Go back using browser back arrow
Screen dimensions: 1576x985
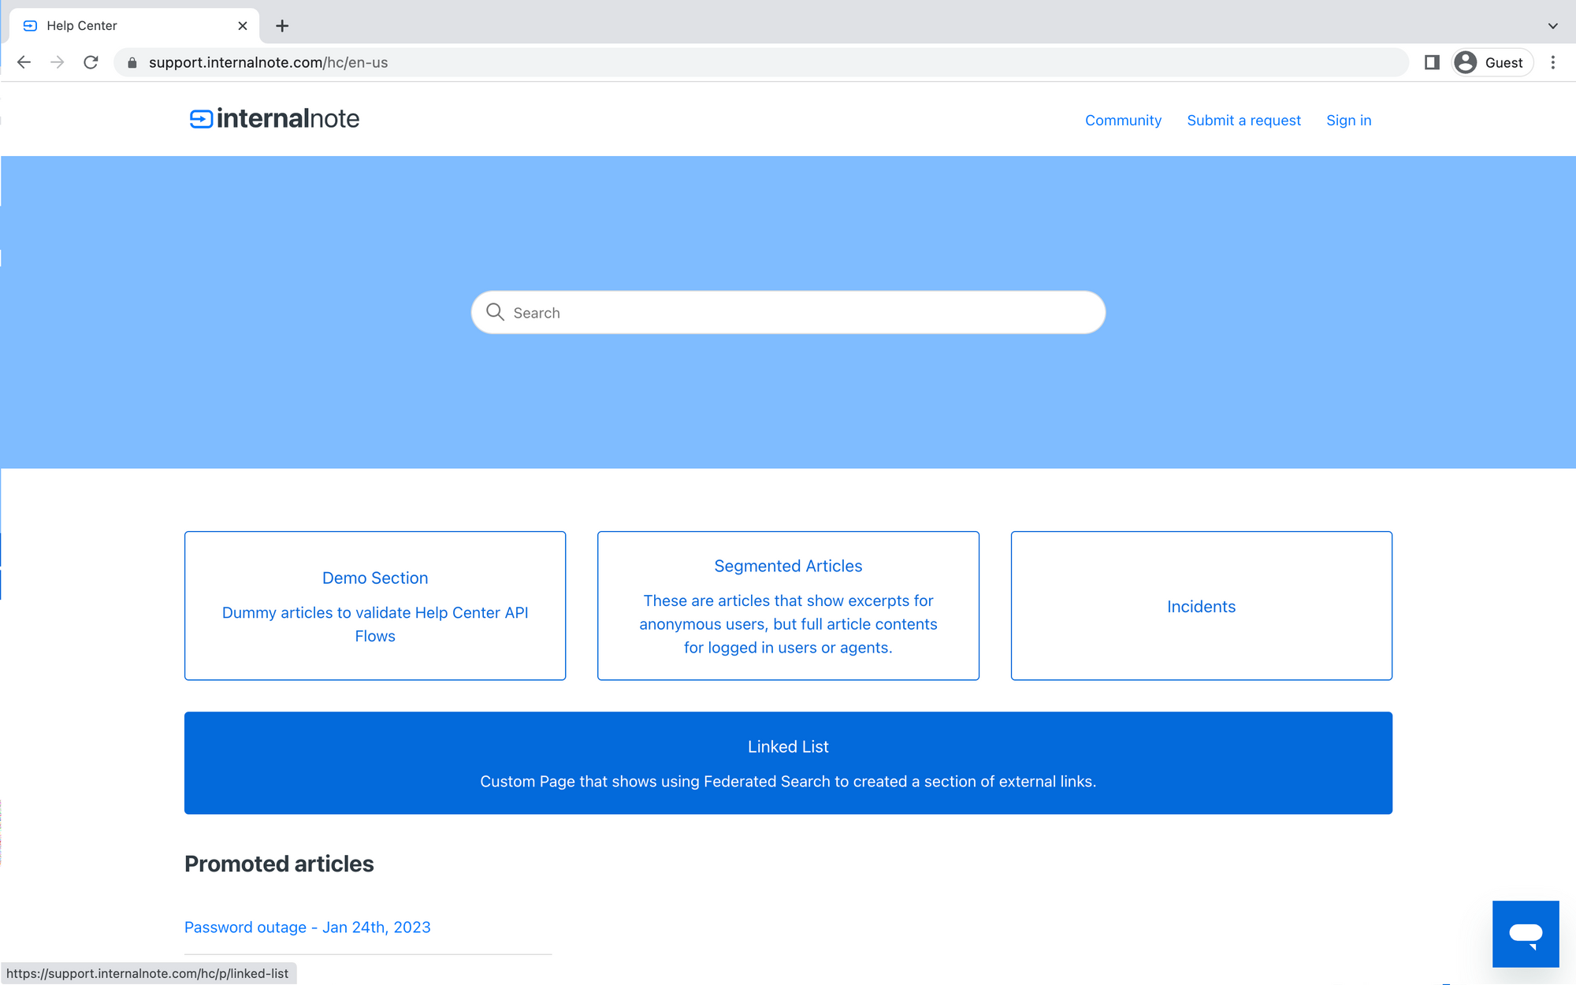tap(24, 62)
